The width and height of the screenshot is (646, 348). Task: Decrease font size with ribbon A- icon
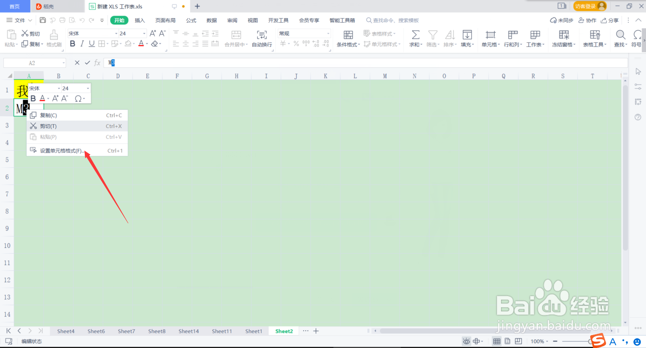tap(162, 34)
